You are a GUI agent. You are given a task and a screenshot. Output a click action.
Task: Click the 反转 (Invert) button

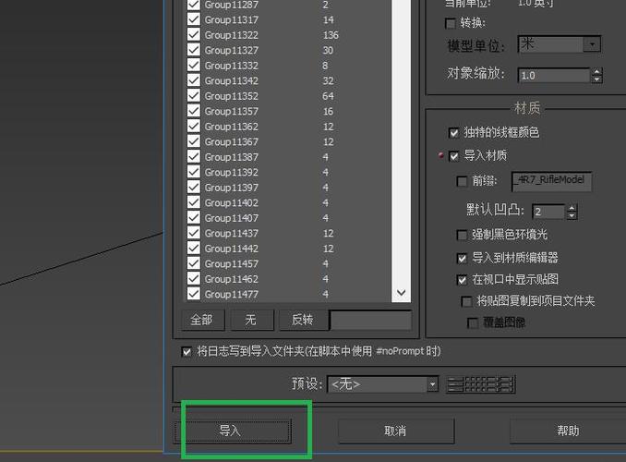[303, 320]
